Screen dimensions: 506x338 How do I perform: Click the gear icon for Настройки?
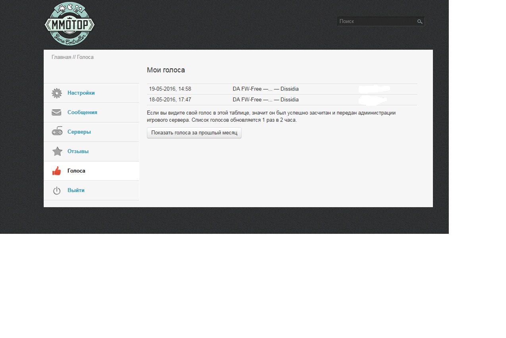click(57, 93)
